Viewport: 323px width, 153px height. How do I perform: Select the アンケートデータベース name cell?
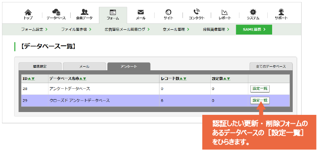104,89
